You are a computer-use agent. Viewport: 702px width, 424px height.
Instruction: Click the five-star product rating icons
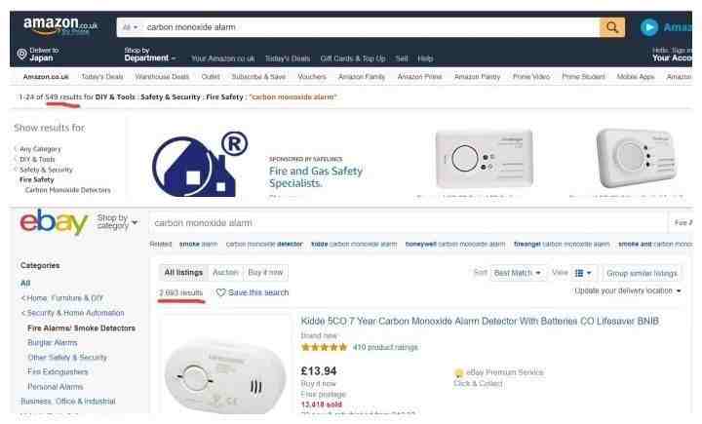click(324, 347)
